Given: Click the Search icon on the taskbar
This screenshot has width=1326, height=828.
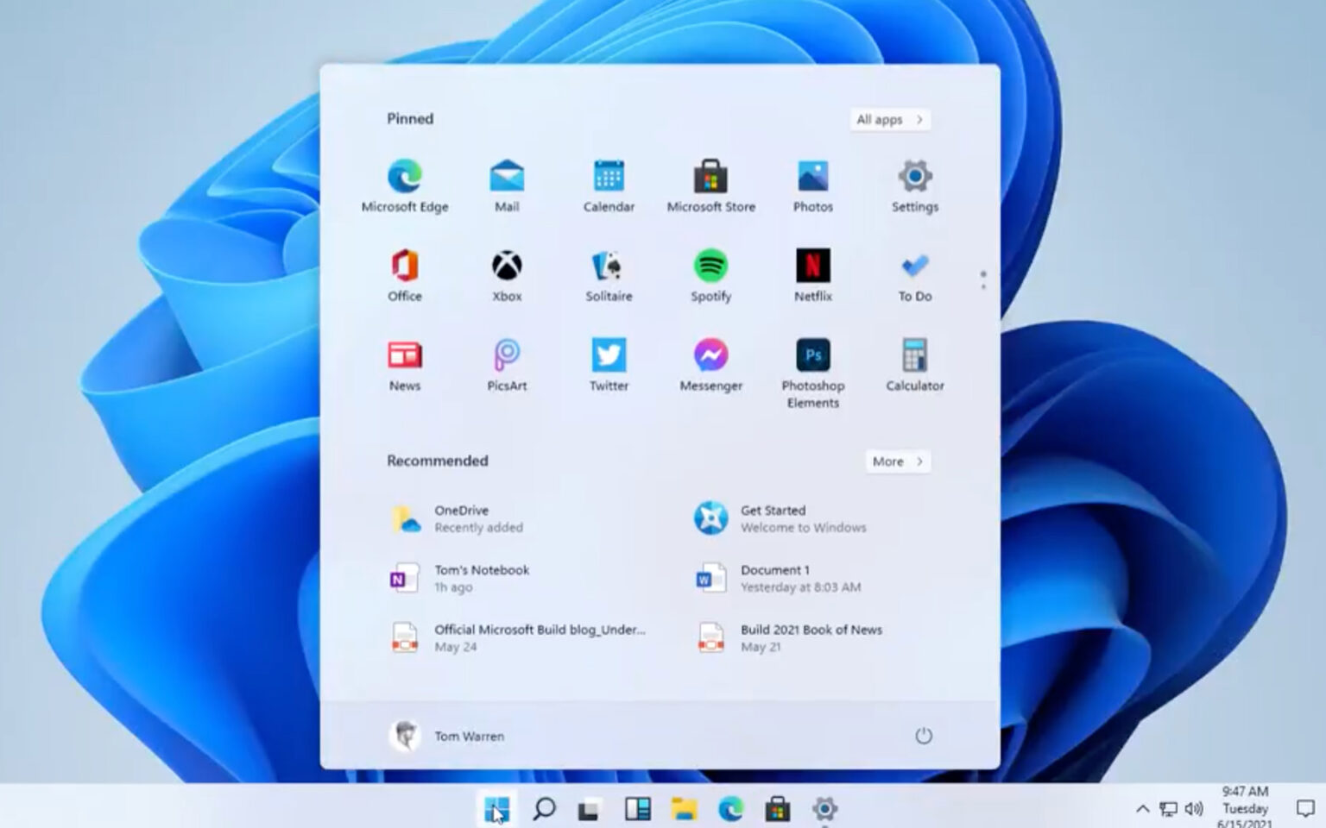Looking at the screenshot, I should click(543, 809).
